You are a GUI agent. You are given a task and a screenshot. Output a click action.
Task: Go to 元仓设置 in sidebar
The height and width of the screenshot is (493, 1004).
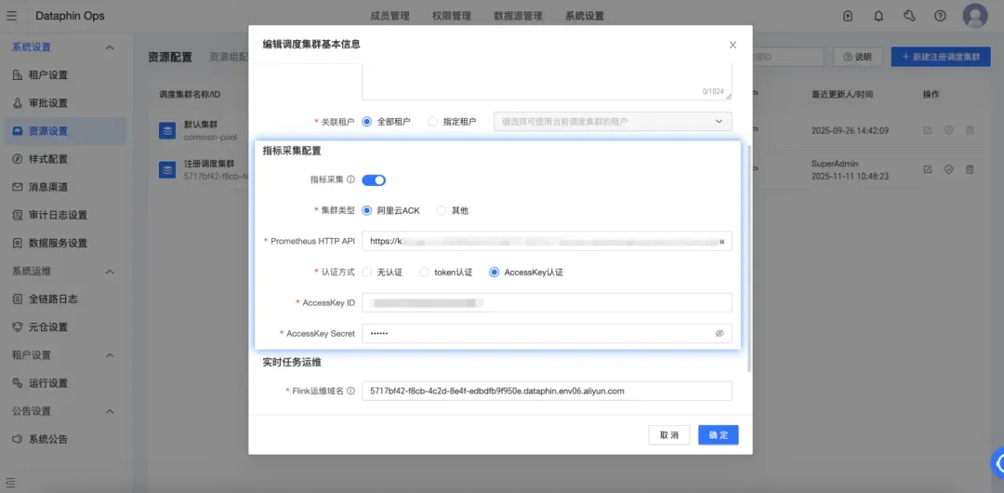[x=63, y=326]
